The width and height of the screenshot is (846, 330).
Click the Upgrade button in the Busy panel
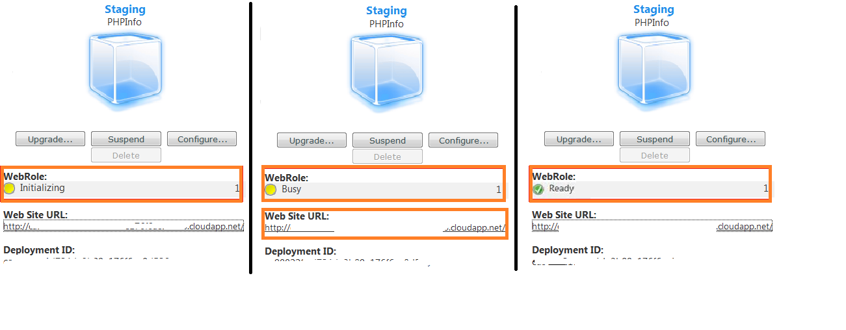(311, 140)
